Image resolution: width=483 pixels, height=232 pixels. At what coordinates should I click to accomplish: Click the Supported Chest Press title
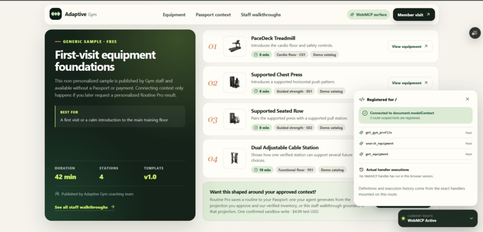(277, 74)
